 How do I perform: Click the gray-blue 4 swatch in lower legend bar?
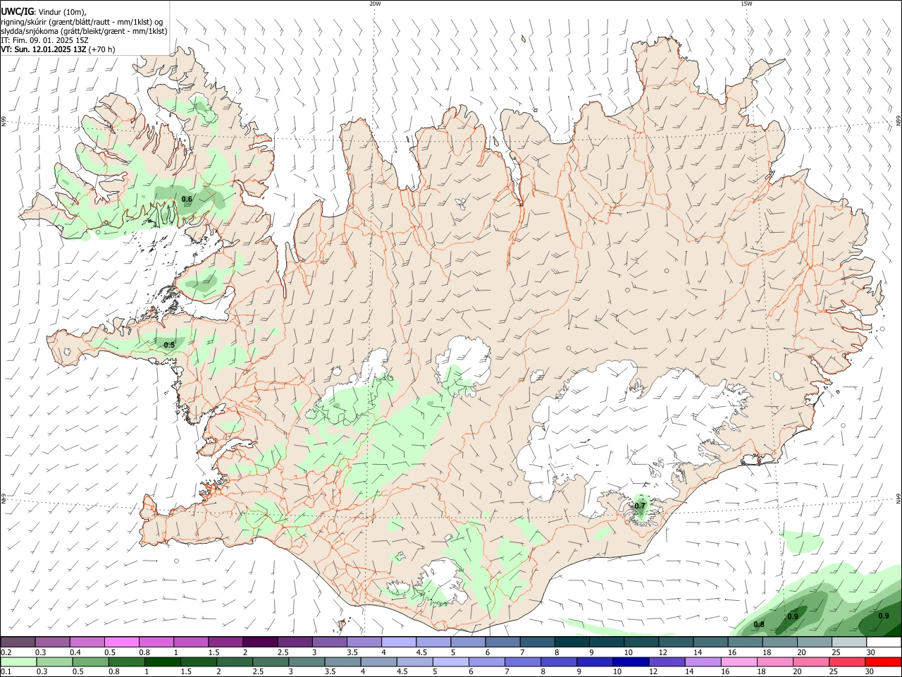tap(378, 661)
